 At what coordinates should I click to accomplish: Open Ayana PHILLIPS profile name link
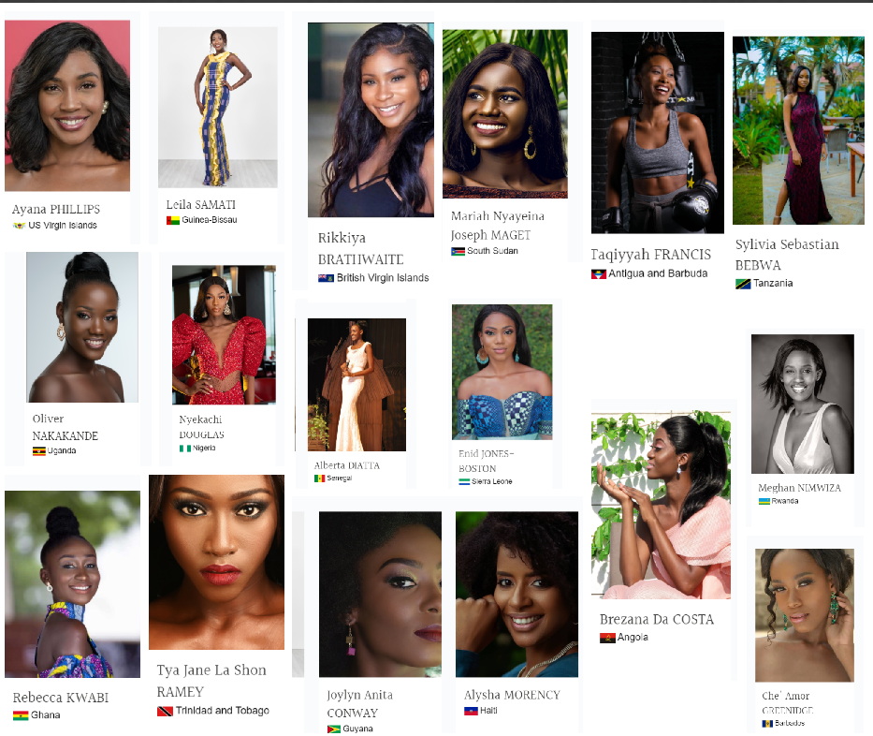click(x=56, y=210)
